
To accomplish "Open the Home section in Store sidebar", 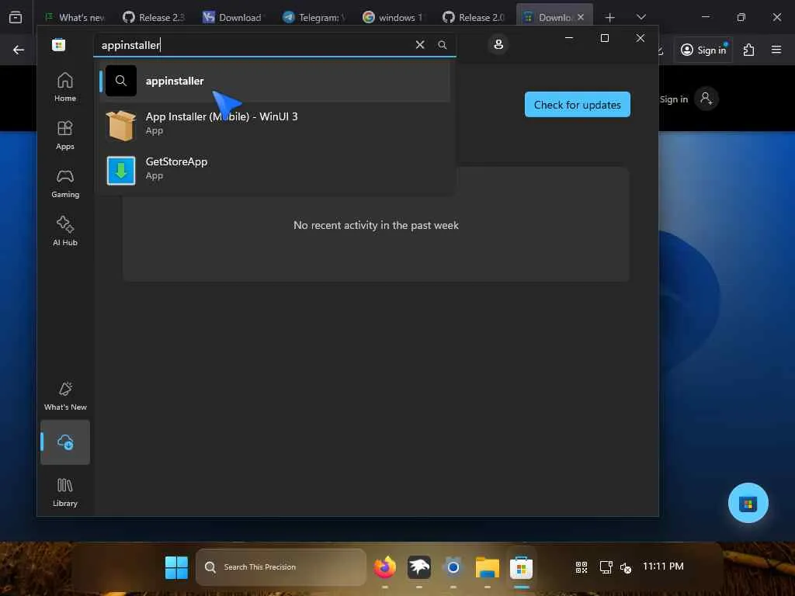I will click(65, 87).
